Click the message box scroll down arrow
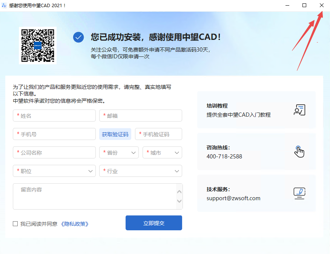The width and height of the screenshot is (330, 254). click(180, 201)
